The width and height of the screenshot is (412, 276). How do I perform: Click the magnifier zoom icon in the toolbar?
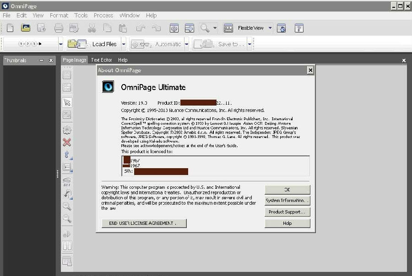click(x=205, y=28)
